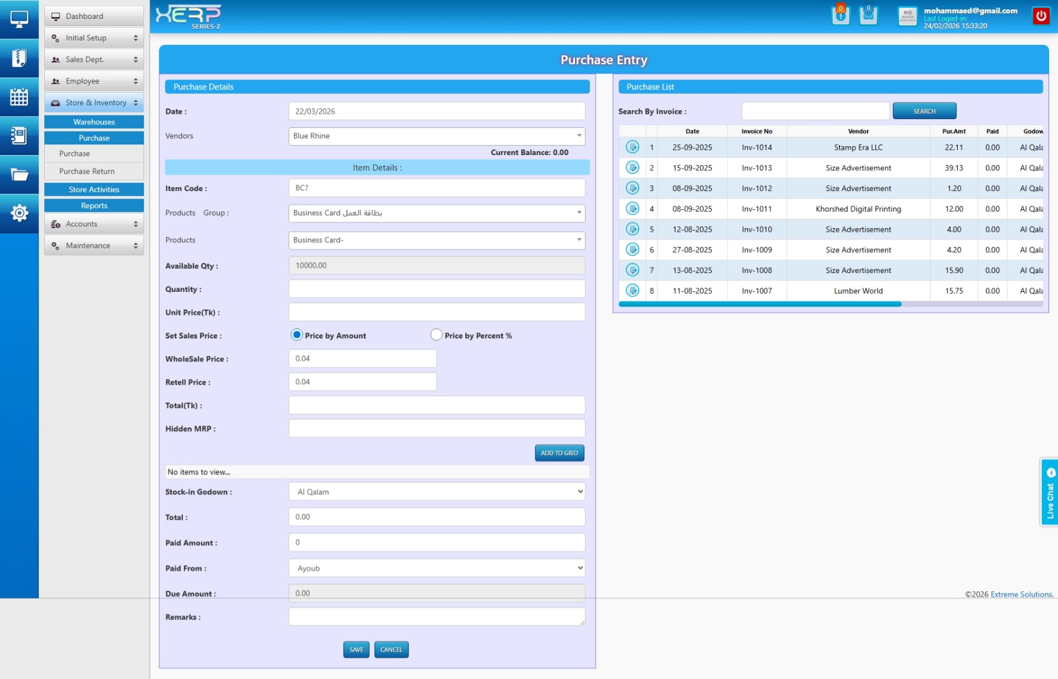Open Purchase Return menu item
Screen dimensions: 1058x679
pyautogui.click(x=87, y=172)
